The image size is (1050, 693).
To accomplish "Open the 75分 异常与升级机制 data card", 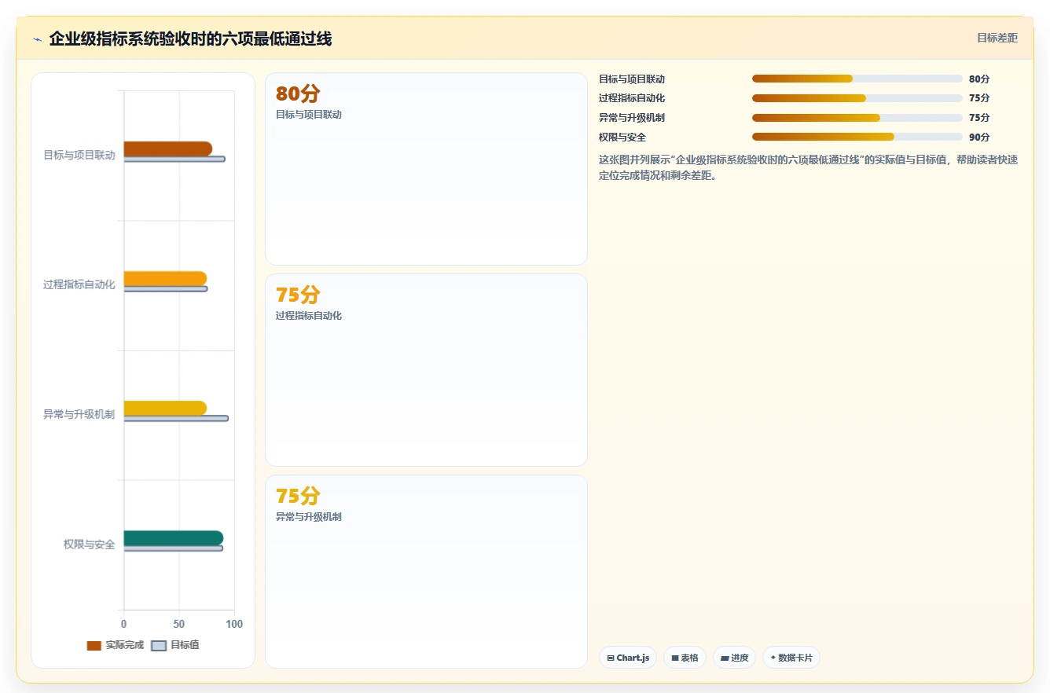I will click(426, 571).
